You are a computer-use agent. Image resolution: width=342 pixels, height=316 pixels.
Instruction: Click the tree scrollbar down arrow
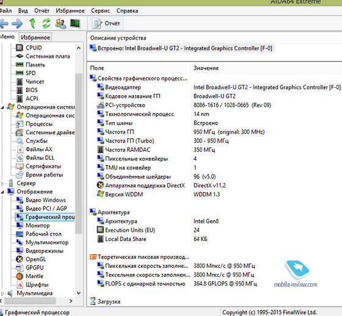[79, 293]
